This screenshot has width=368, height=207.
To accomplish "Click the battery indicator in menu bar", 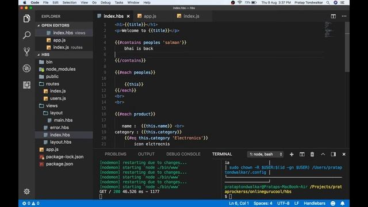I will [x=251, y=2].
